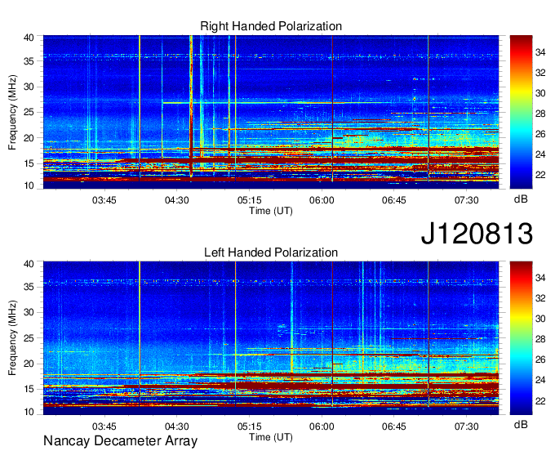Viewport: 555px width, 451px height.
Task: Click the 05:15 tick label of bottom plot
Action: [x=249, y=426]
